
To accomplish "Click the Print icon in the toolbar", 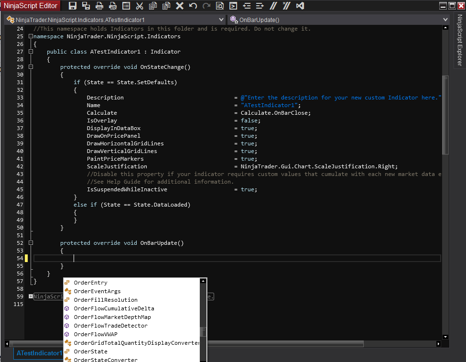I will point(99,6).
